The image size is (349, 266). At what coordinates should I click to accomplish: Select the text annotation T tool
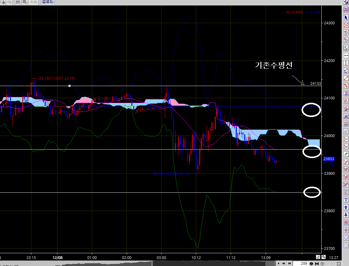(346, 200)
